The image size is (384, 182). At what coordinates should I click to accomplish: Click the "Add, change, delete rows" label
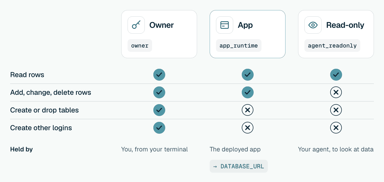click(x=51, y=93)
